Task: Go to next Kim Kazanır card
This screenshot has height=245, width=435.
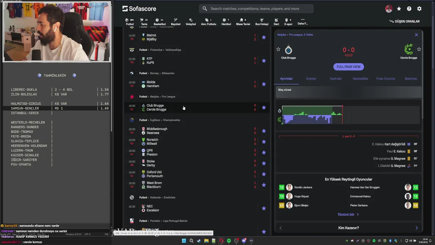Action: point(417,228)
